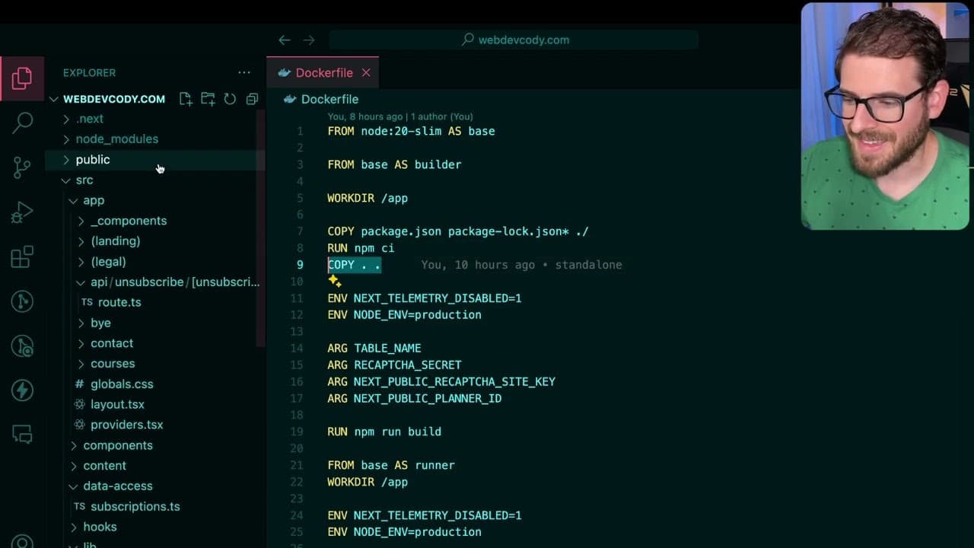Open Explorer more actions ellipsis menu

[x=244, y=72]
